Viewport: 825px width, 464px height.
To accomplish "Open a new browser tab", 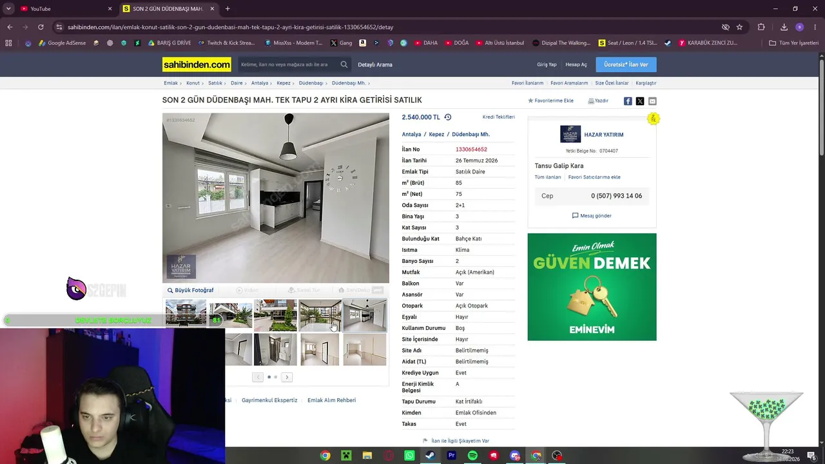I will point(228,8).
